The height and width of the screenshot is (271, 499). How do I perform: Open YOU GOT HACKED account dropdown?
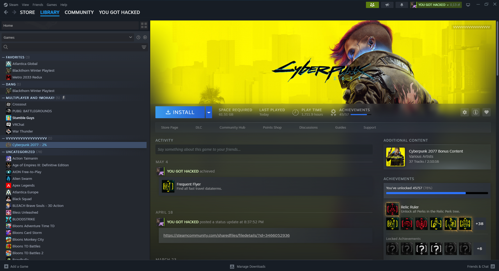(x=435, y=5)
